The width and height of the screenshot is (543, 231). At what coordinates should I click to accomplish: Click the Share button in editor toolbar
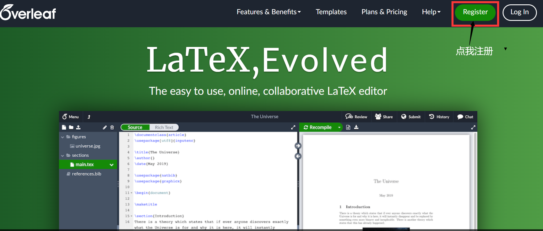point(384,117)
